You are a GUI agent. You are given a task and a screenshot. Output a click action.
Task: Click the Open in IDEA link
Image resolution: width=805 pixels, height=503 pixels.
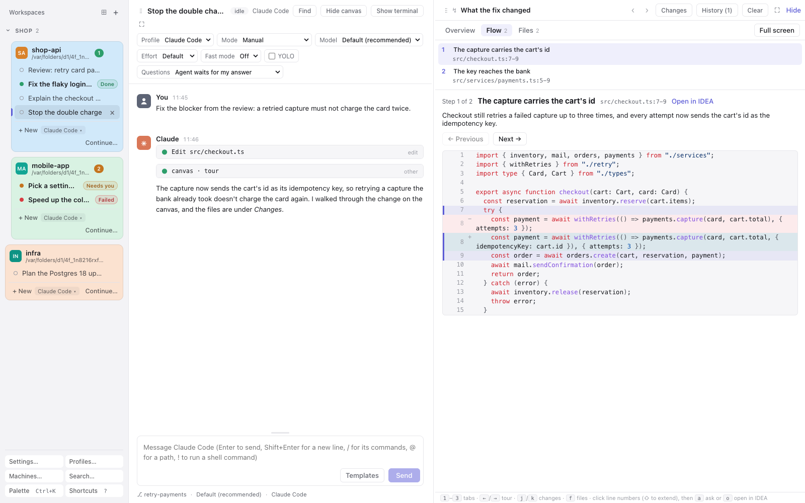(x=692, y=102)
